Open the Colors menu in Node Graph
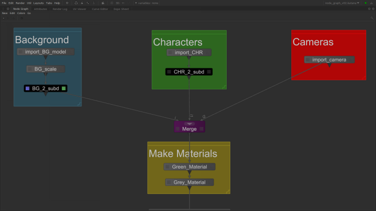376x211 pixels. (21, 13)
